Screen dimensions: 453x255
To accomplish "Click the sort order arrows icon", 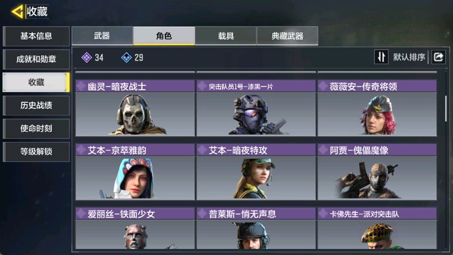I will pyautogui.click(x=381, y=57).
